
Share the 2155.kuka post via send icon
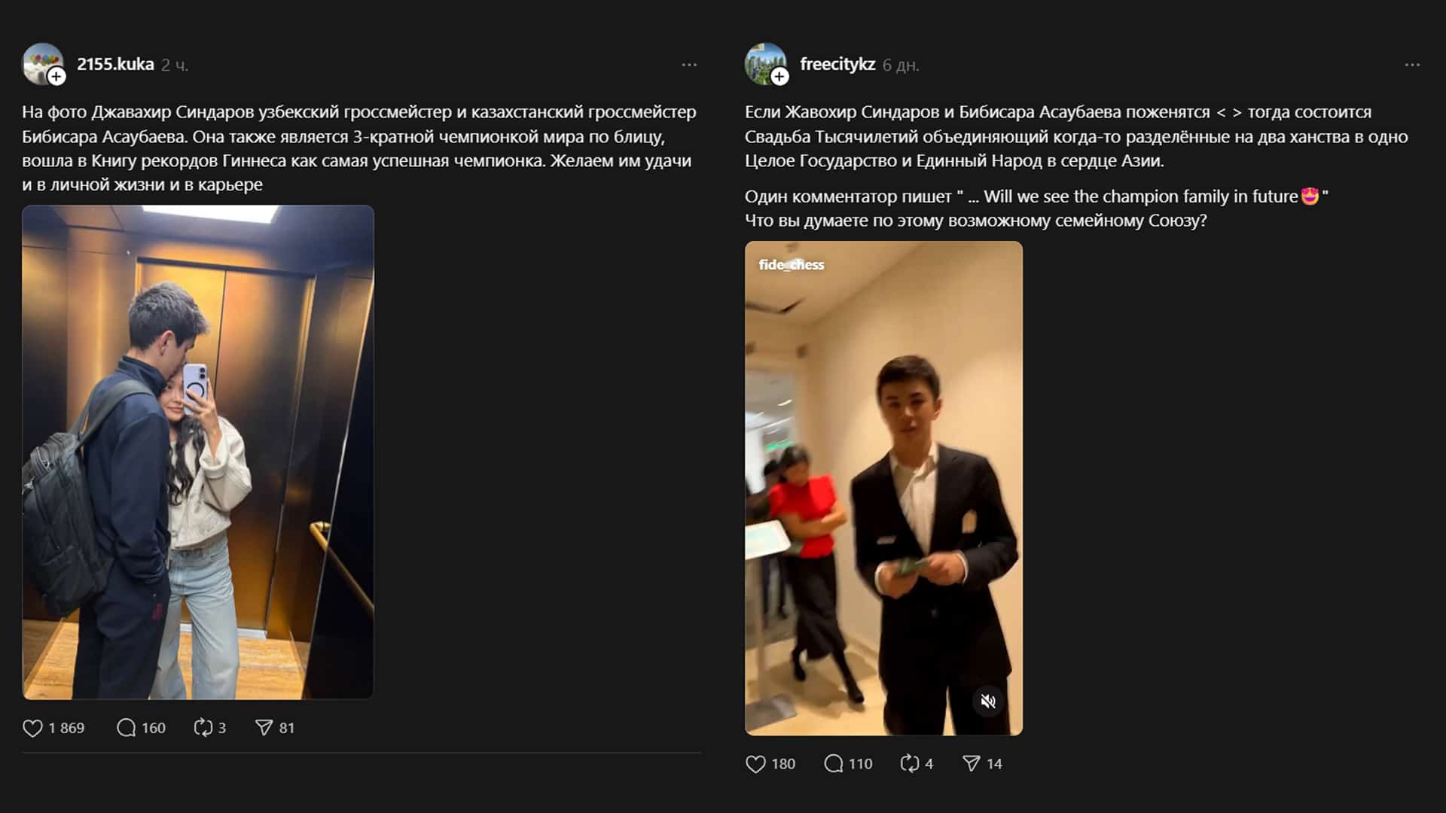click(264, 728)
